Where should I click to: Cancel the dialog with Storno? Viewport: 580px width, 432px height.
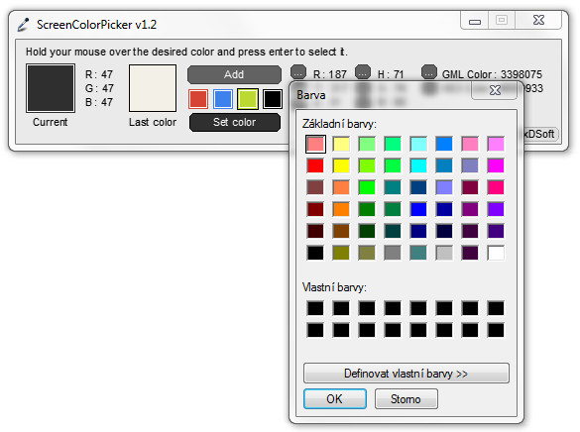coord(406,398)
